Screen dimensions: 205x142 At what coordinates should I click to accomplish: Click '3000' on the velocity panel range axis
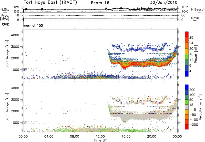tap(15, 99)
